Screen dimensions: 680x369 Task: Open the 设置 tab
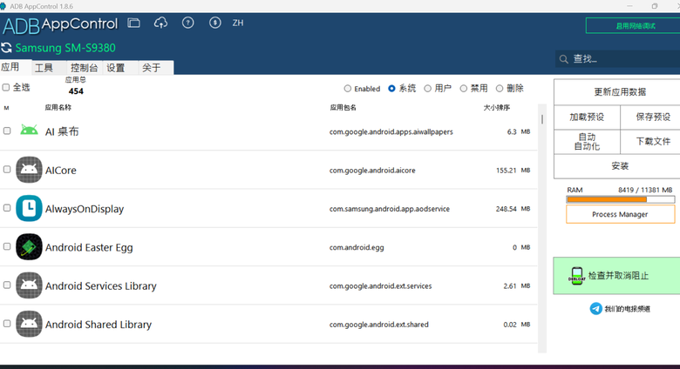(x=120, y=68)
